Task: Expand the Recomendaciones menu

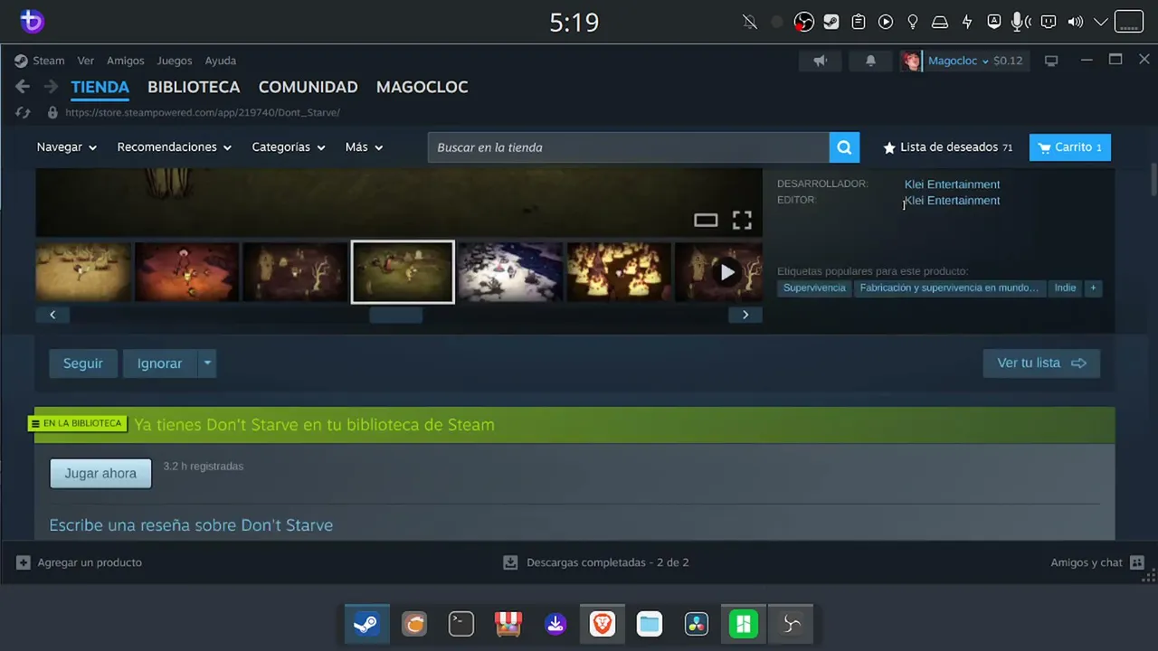Action: (x=175, y=147)
